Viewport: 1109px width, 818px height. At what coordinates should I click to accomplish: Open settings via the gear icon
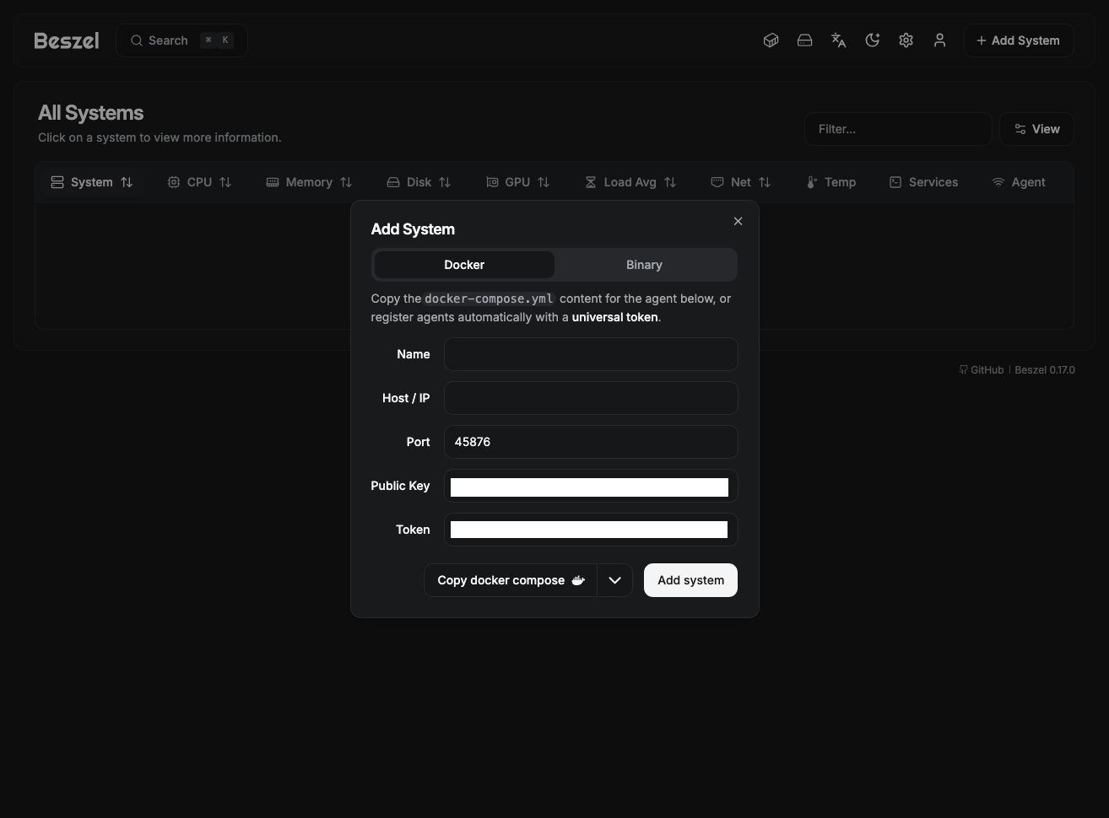[x=906, y=40]
